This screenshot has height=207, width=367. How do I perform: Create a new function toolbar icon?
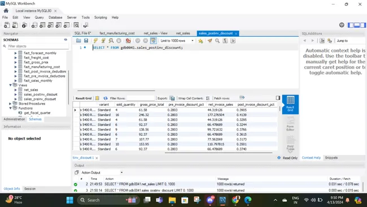click(67, 25)
